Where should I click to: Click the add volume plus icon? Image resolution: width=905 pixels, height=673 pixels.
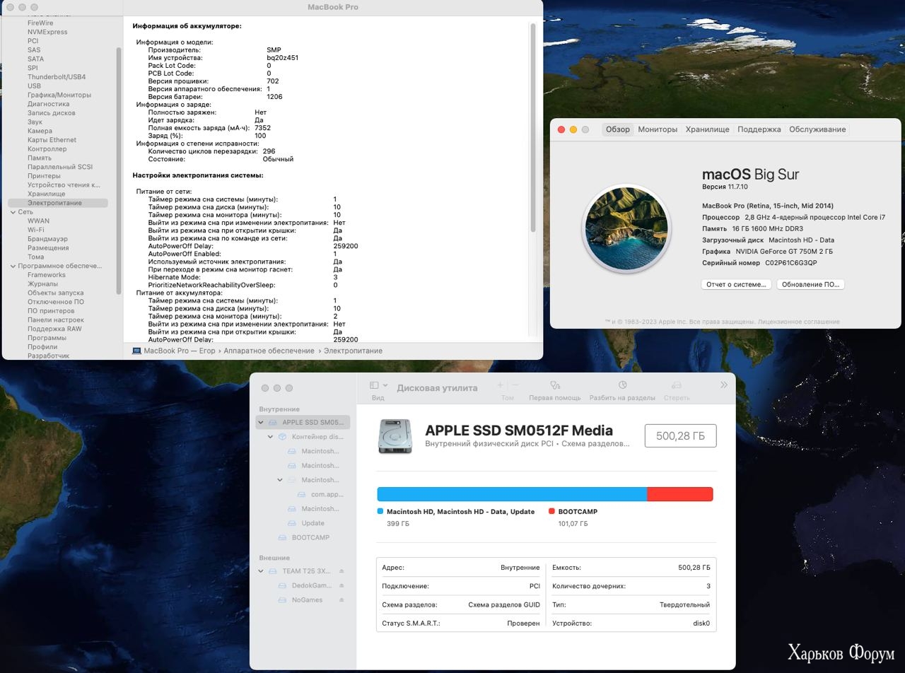(500, 385)
